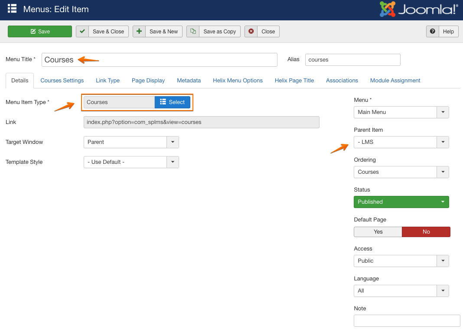Switch to Page Display tab
Screen dimensions: 463x332
point(148,81)
